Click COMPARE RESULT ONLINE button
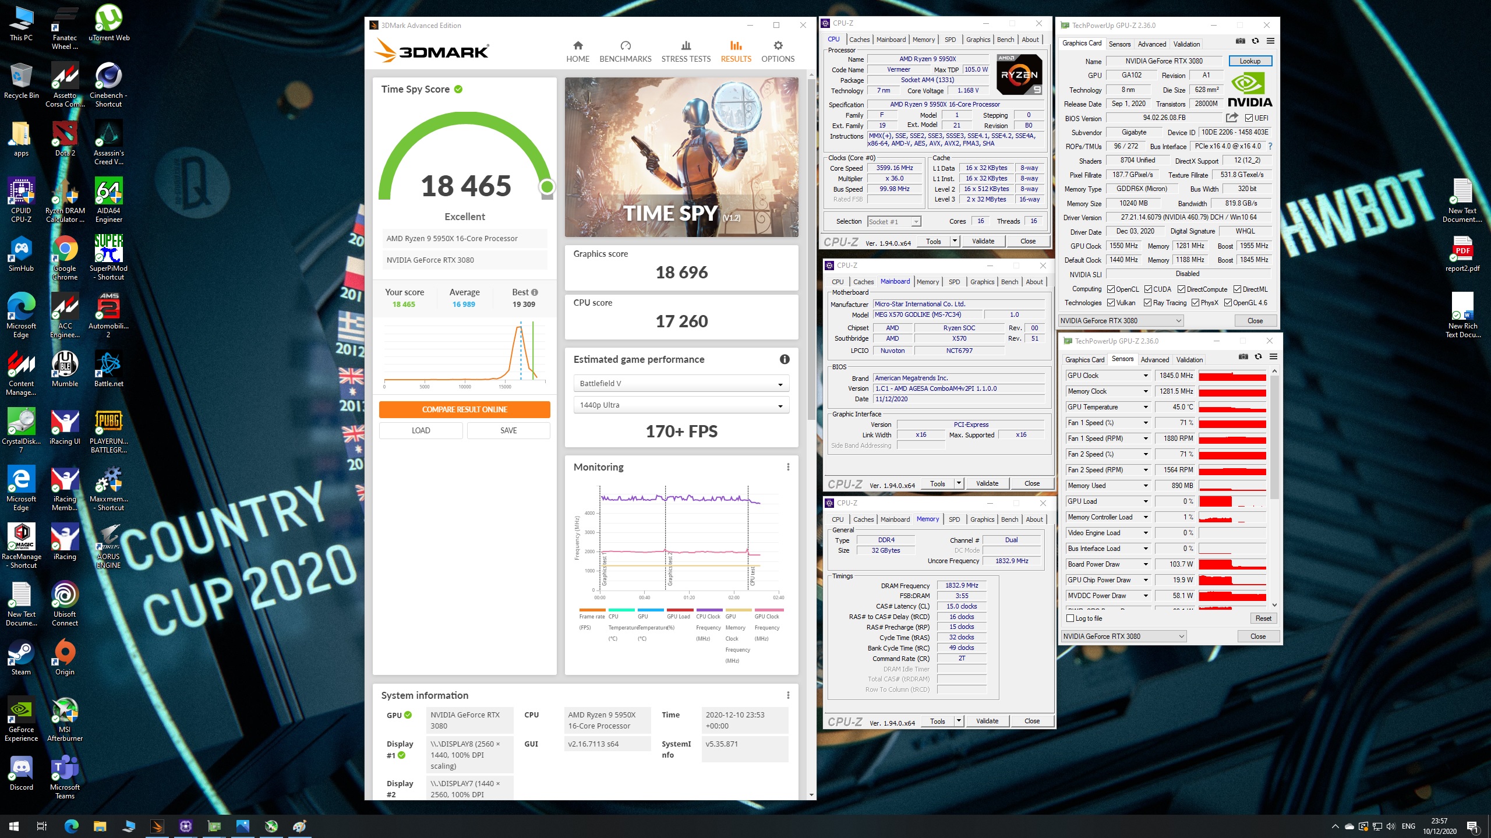 (464, 409)
